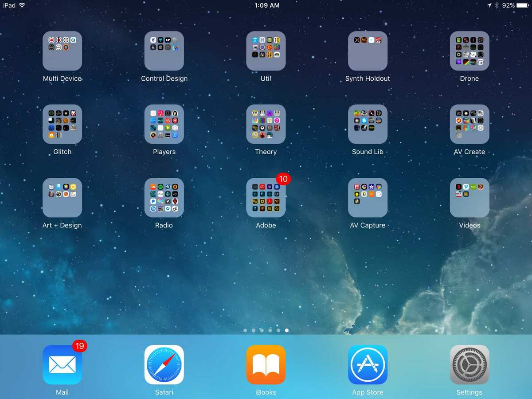
Task: Tap the 92% battery percentage
Action: [x=509, y=5]
